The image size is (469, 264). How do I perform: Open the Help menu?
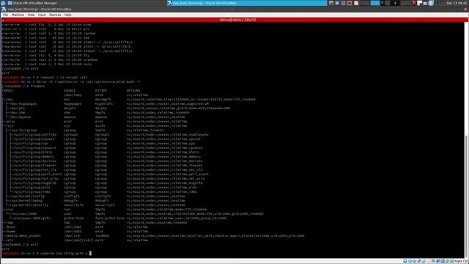click(68, 15)
